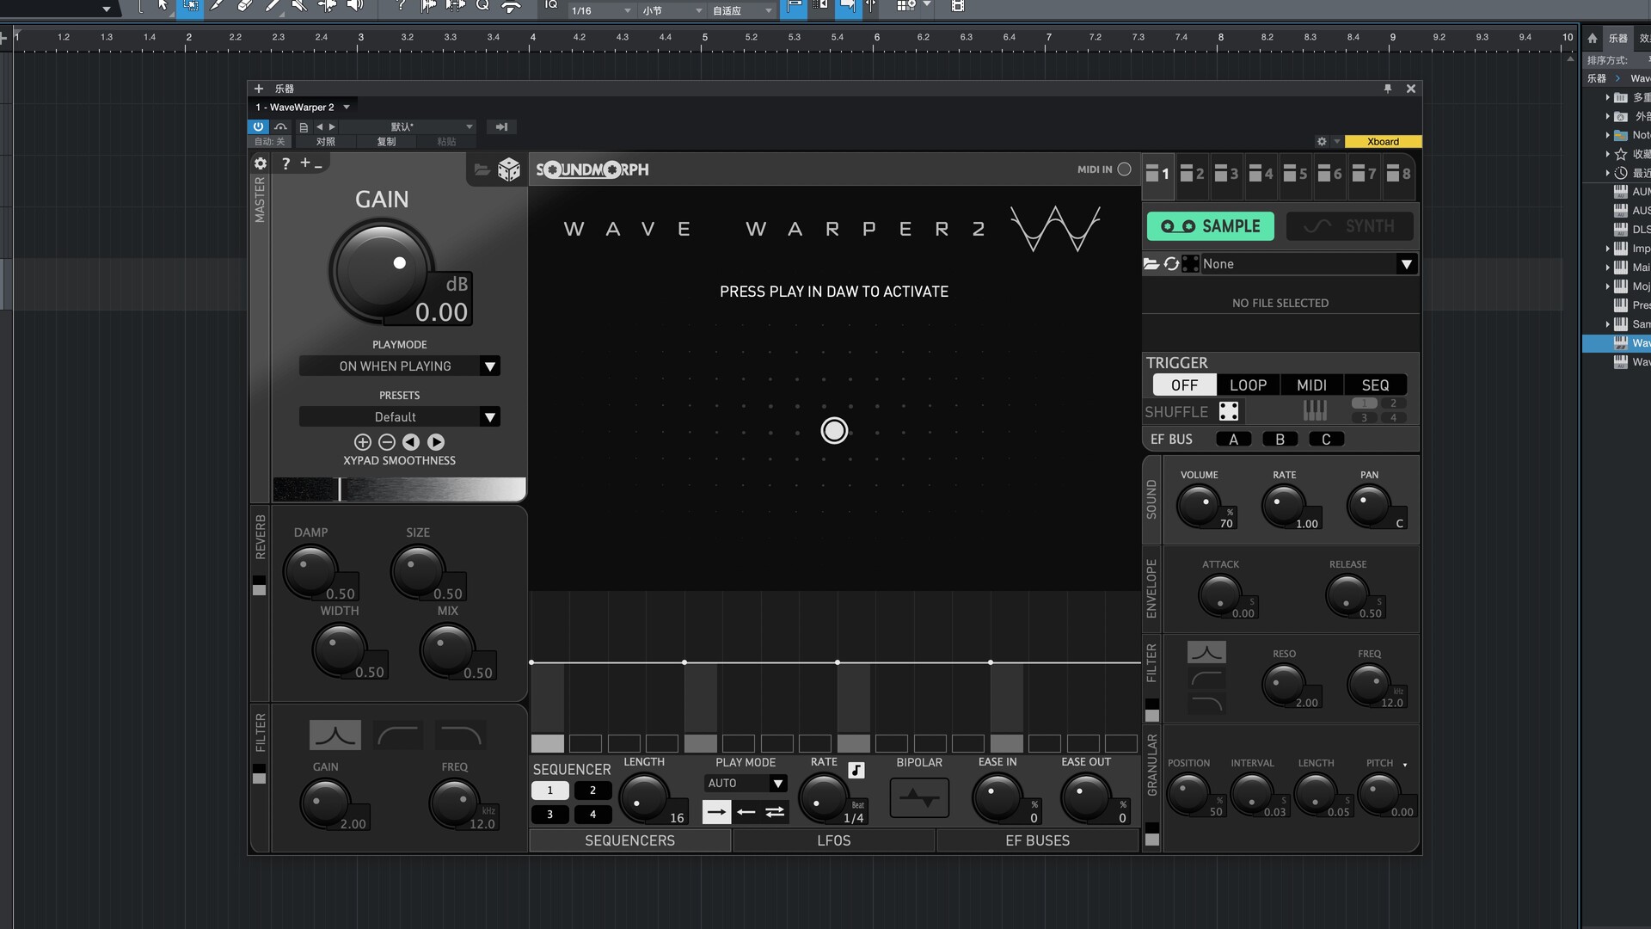Viewport: 1651px width, 929px height.
Task: Open the sample selection dropdown showing None
Action: (1307, 264)
